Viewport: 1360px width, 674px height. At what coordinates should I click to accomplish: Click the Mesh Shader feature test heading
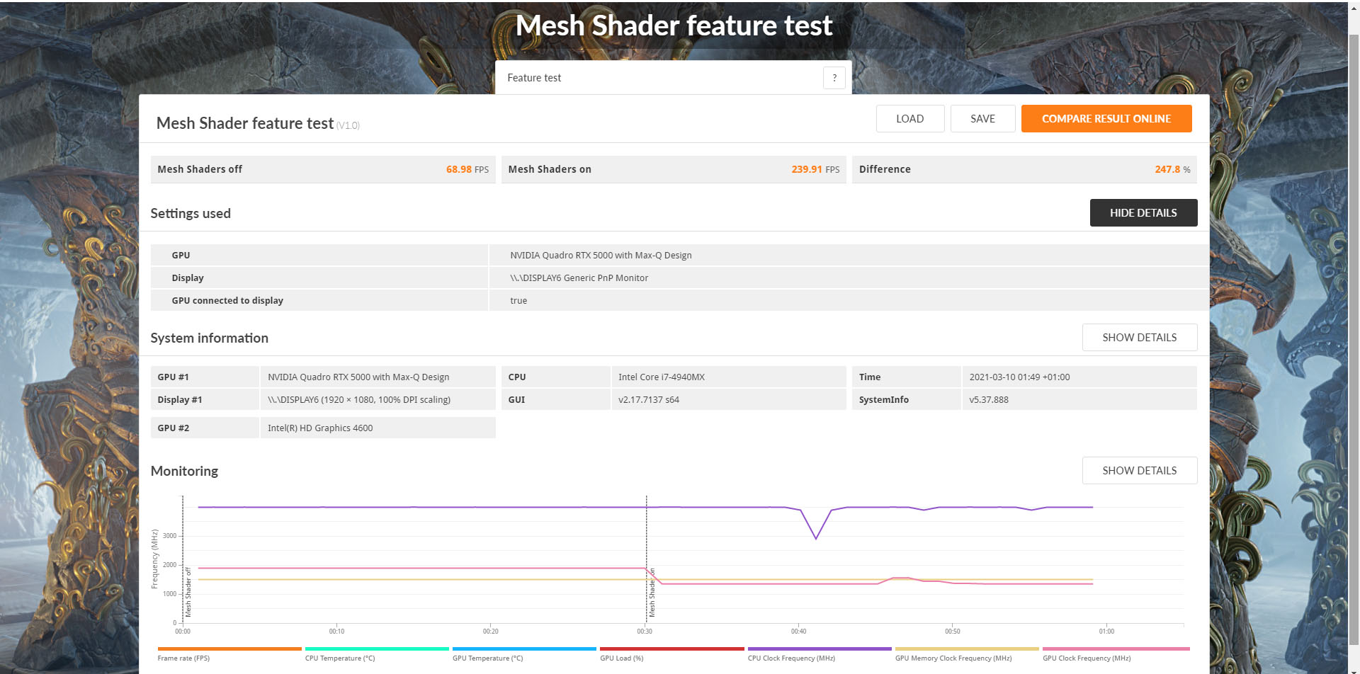point(244,123)
